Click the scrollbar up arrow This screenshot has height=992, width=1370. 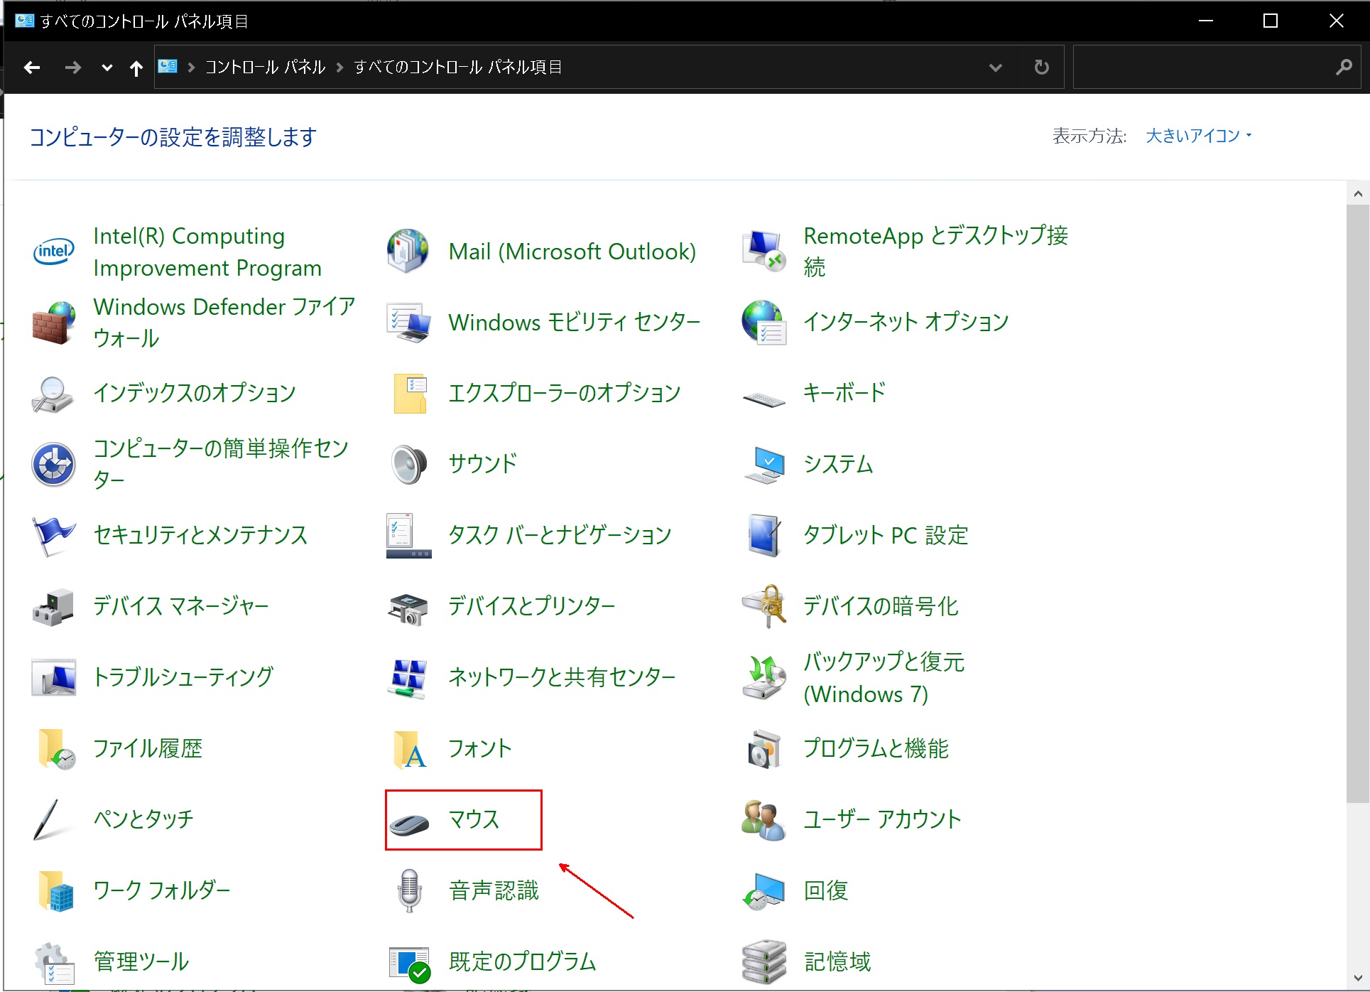tap(1357, 193)
